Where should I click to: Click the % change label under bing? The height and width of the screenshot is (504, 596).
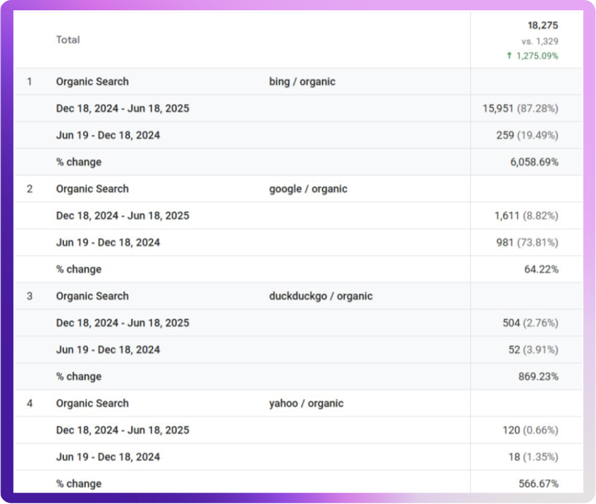pyautogui.click(x=79, y=162)
